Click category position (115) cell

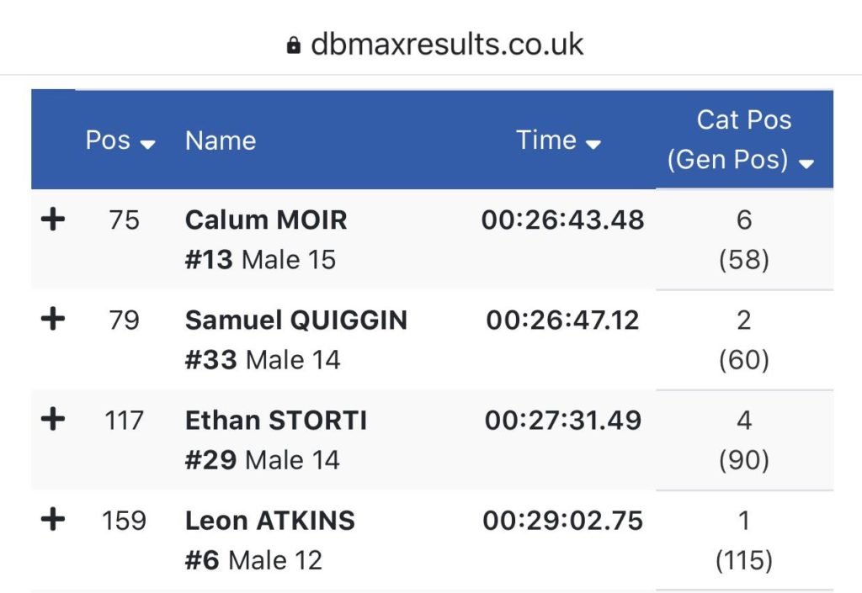(x=744, y=560)
